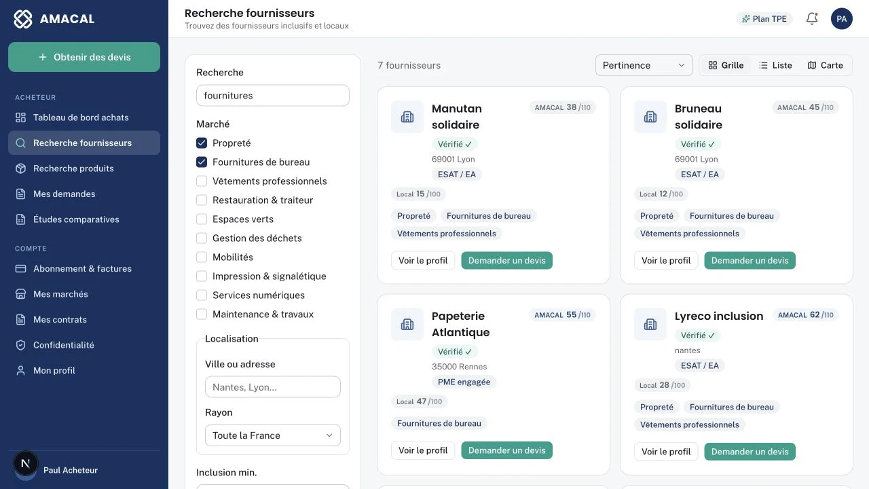Enable the Impression & signalétique filter
Screen dimensions: 869x489
[202, 276]
